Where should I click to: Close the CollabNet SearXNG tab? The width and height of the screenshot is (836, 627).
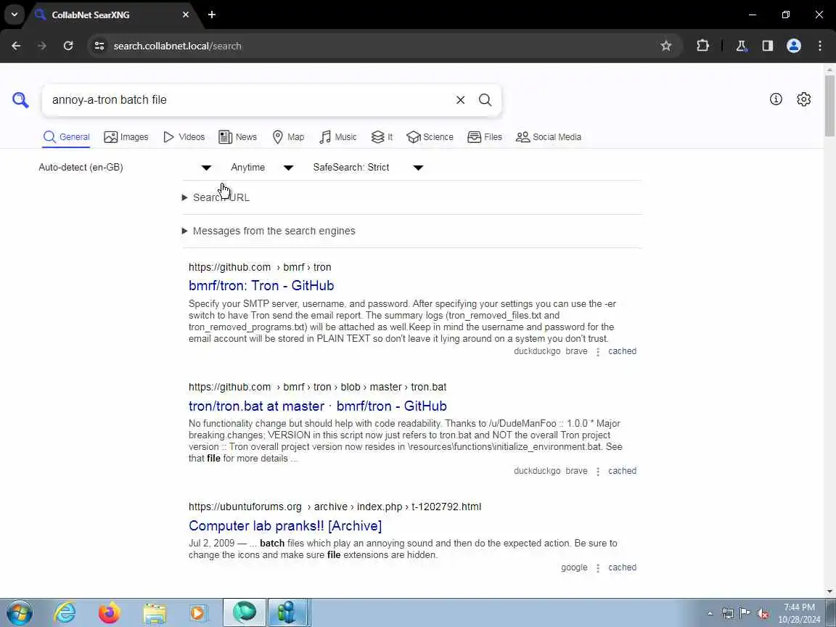pyautogui.click(x=186, y=15)
